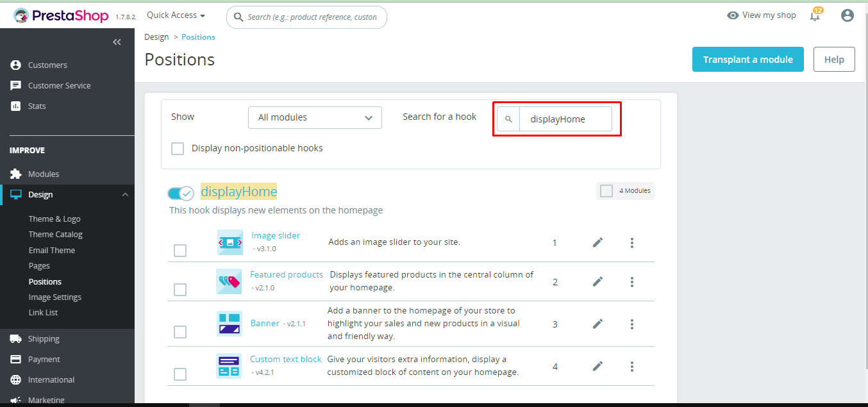The image size is (868, 407).
Task: Click the search icon in the hook search field
Action: click(x=508, y=119)
